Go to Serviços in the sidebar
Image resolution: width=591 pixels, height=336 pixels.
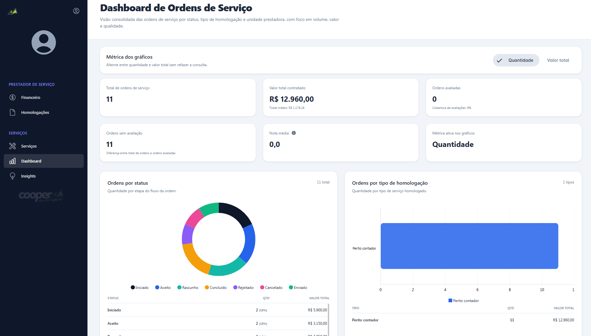44,146
